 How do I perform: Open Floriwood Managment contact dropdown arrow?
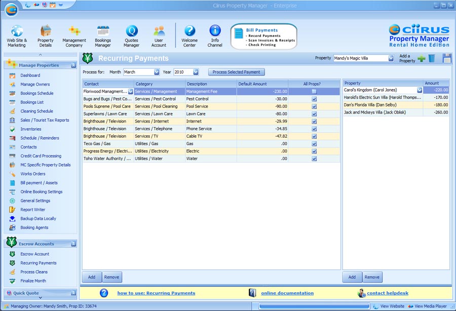click(131, 92)
